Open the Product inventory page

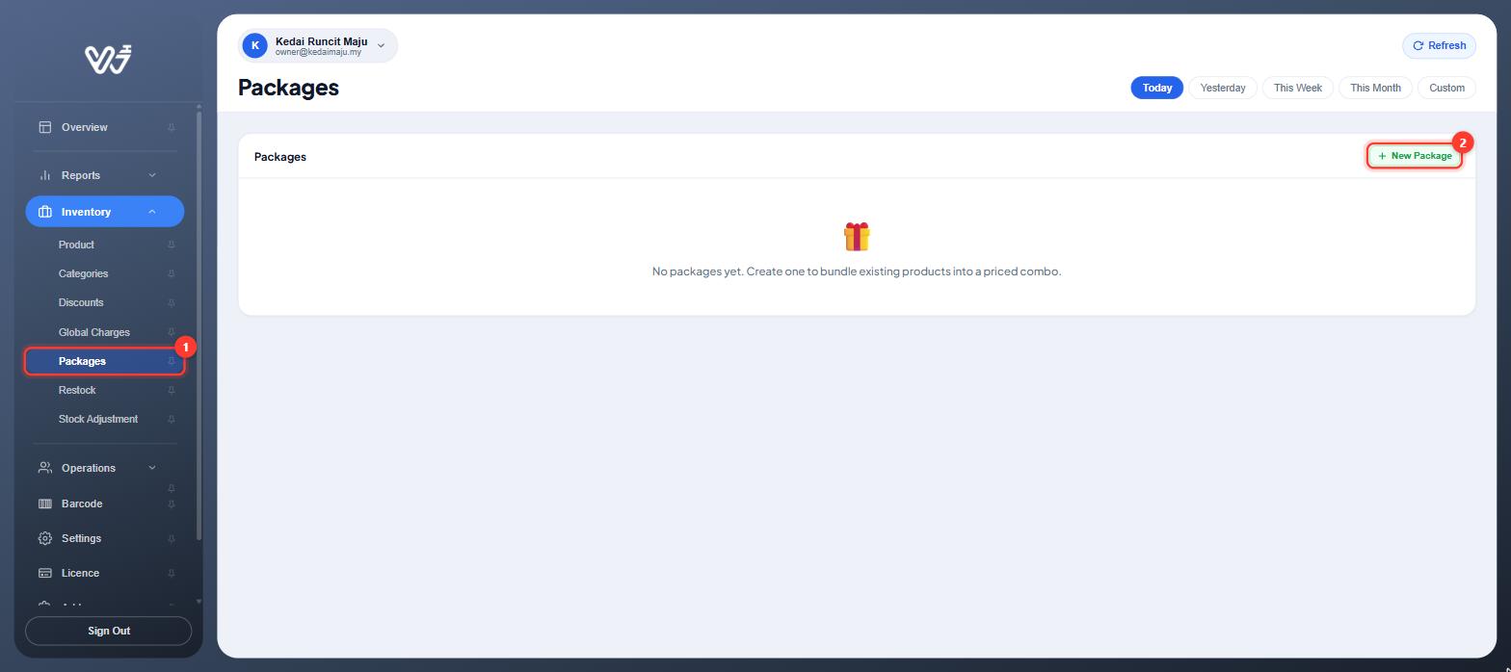click(x=105, y=245)
